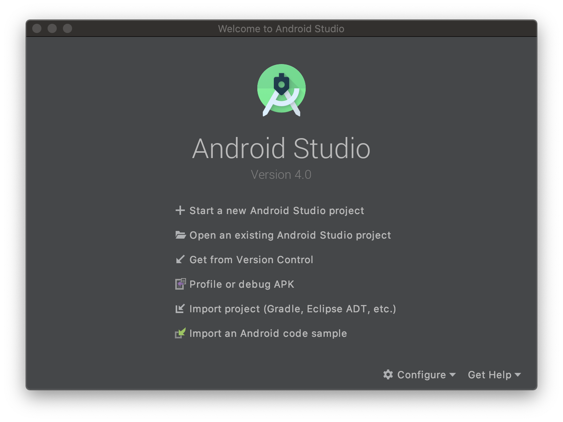
Task: Minimize the Welcome window
Action: pyautogui.click(x=52, y=28)
